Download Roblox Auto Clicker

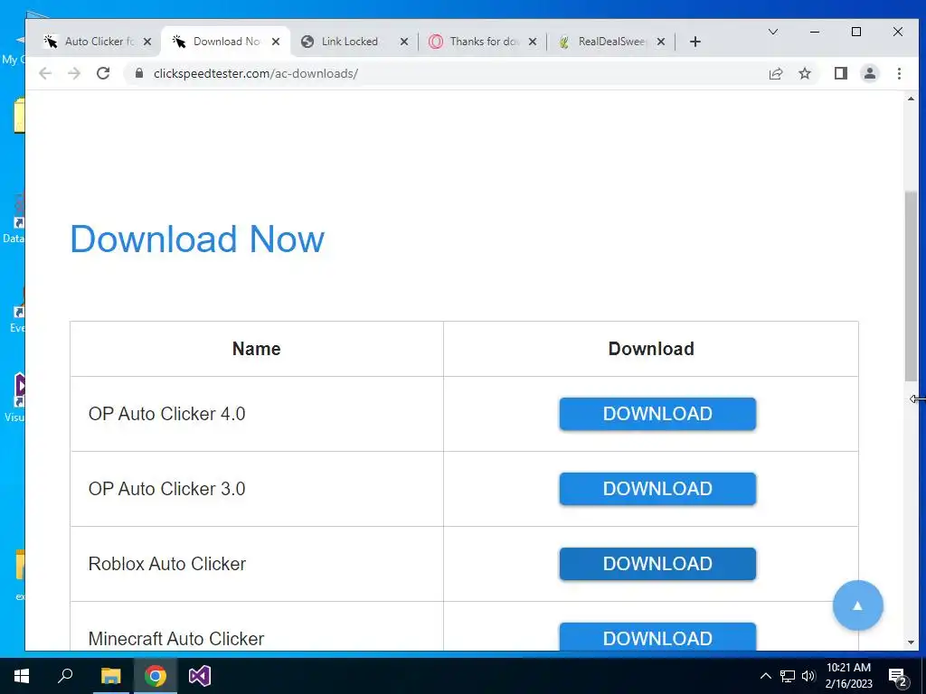657,564
